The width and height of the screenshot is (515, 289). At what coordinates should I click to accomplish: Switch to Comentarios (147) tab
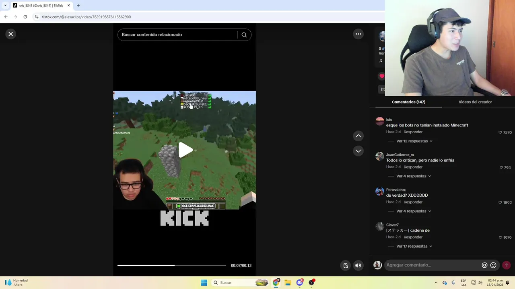pyautogui.click(x=408, y=102)
